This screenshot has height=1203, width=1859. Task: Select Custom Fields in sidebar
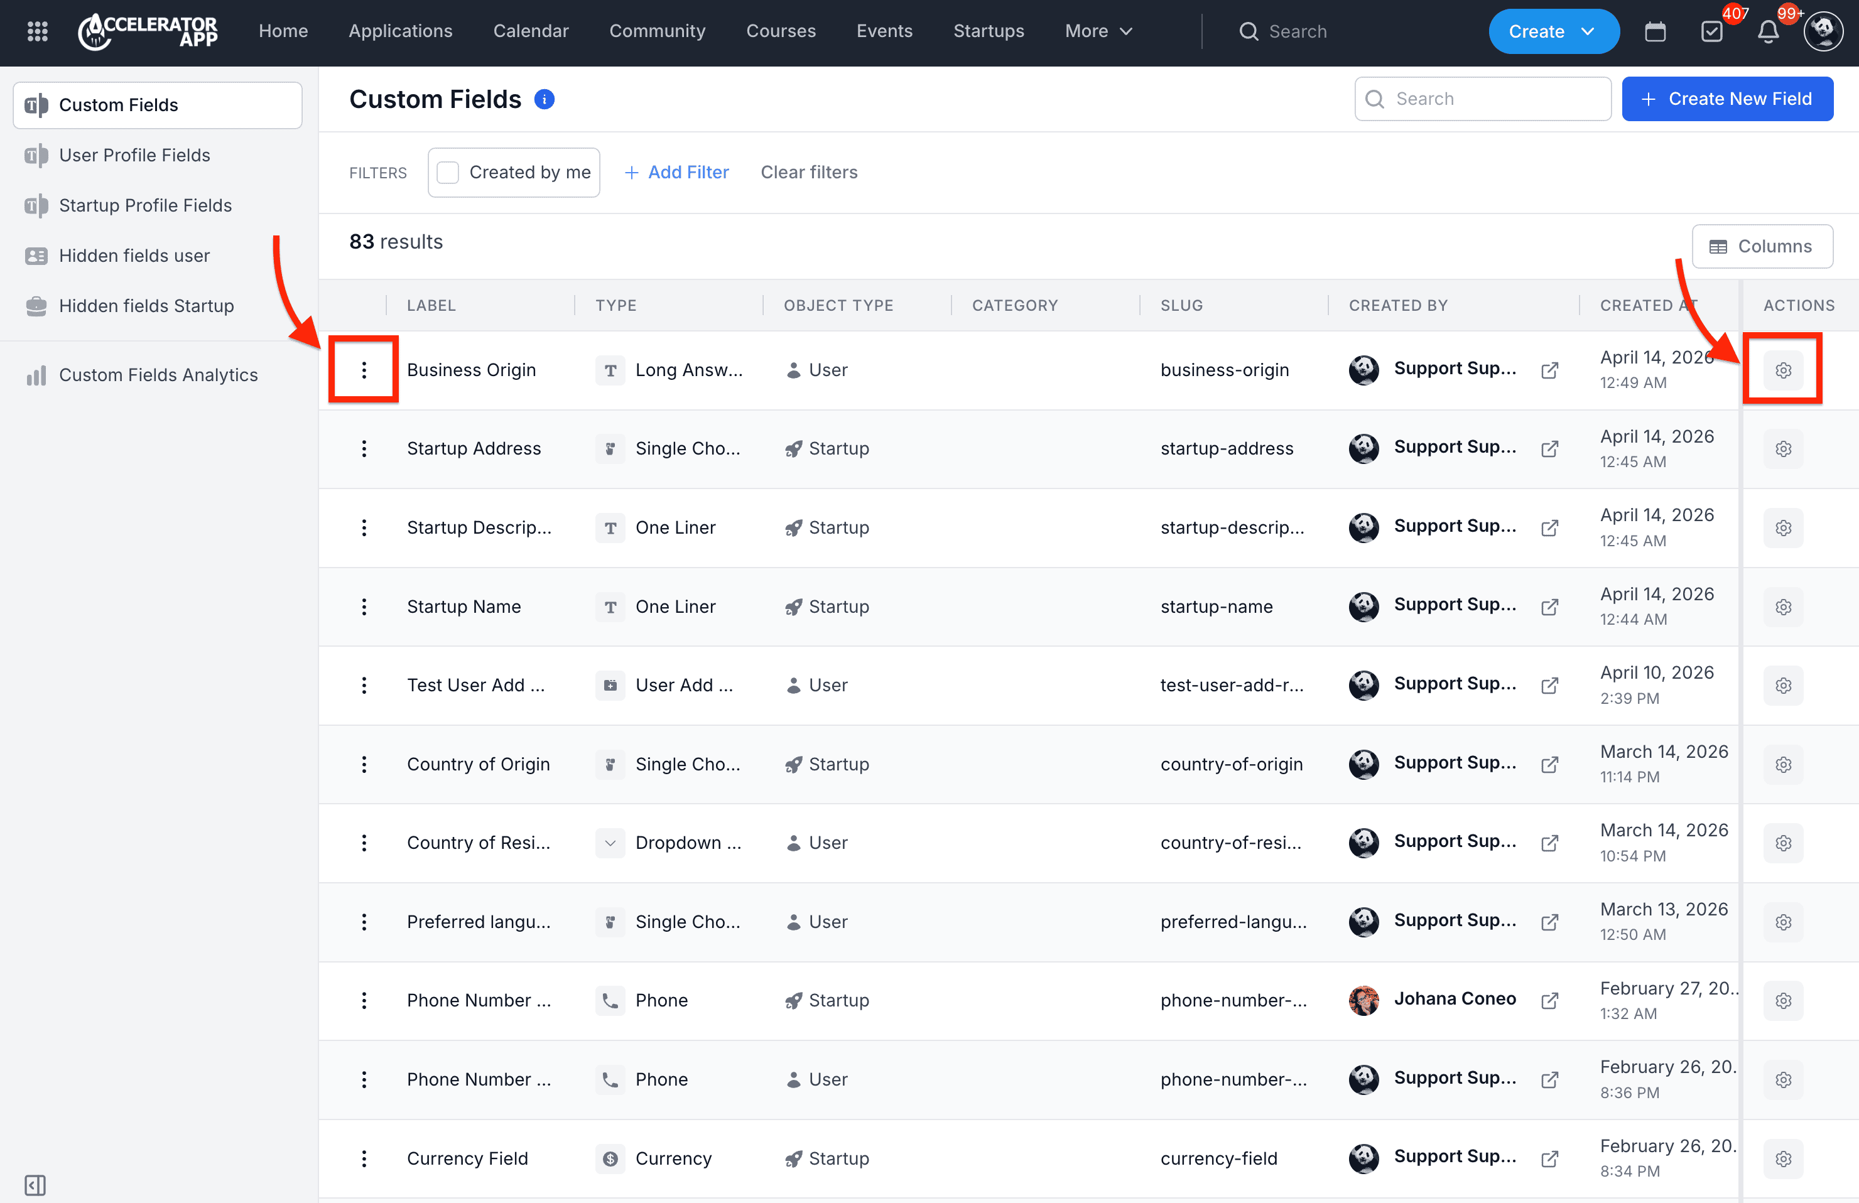(x=157, y=105)
